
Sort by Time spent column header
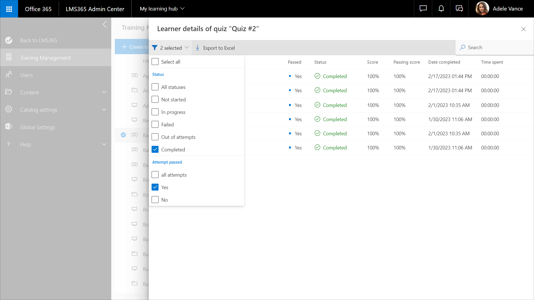tap(492, 62)
